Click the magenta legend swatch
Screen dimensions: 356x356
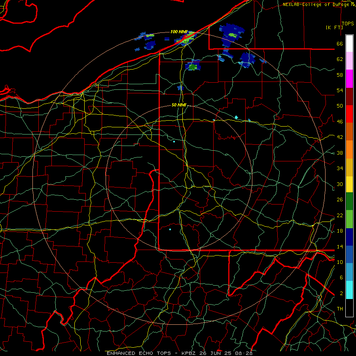349,79
